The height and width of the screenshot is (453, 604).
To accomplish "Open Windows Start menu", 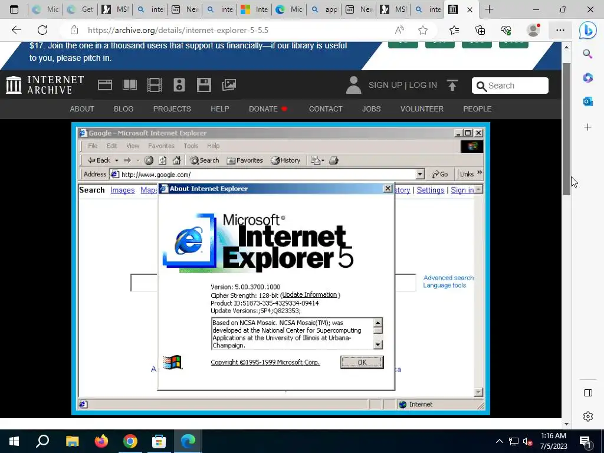I will (x=14, y=441).
